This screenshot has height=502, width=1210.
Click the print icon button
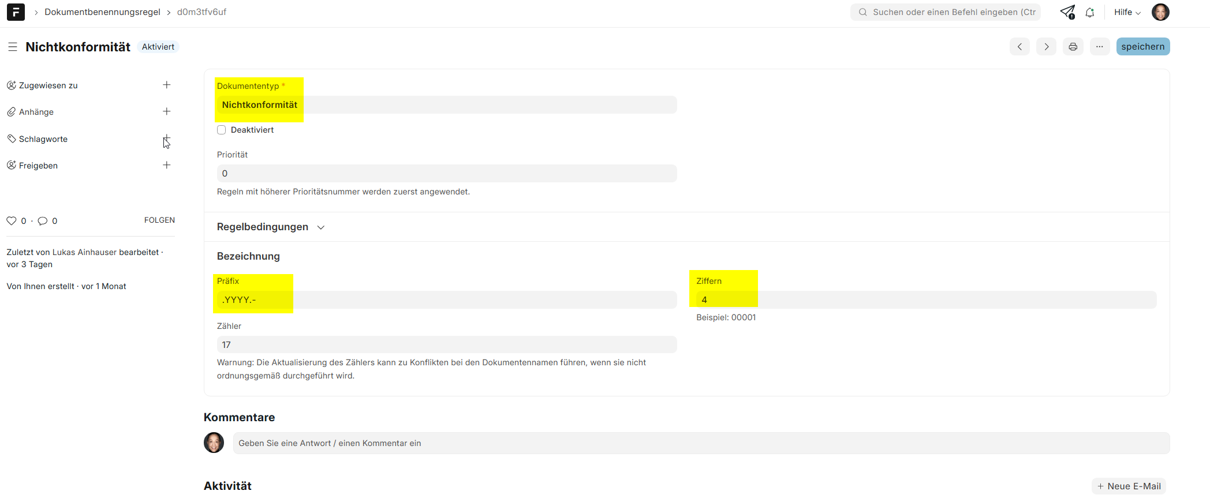pyautogui.click(x=1073, y=47)
